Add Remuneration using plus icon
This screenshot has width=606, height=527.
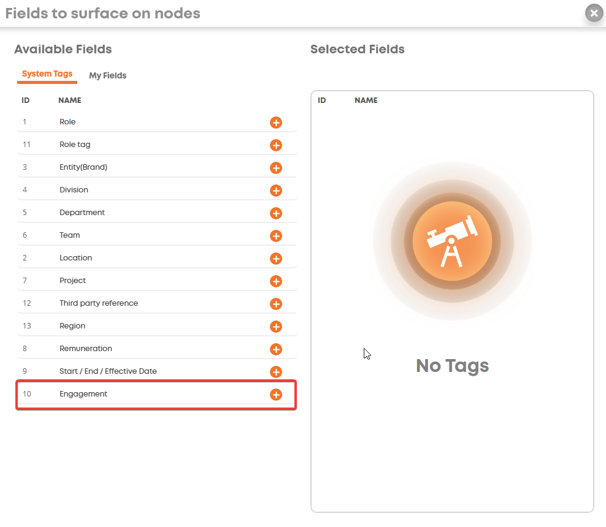click(x=276, y=349)
